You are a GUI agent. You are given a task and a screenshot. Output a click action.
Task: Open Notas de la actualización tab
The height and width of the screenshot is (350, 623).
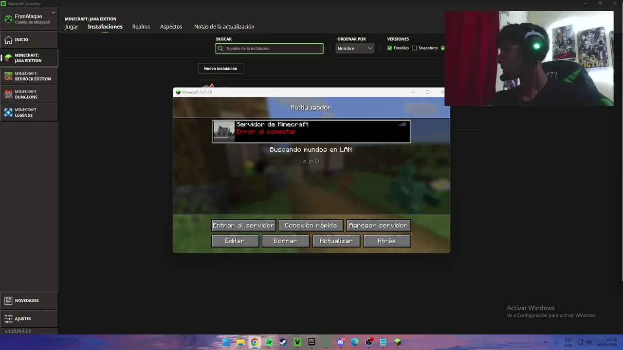tap(224, 27)
